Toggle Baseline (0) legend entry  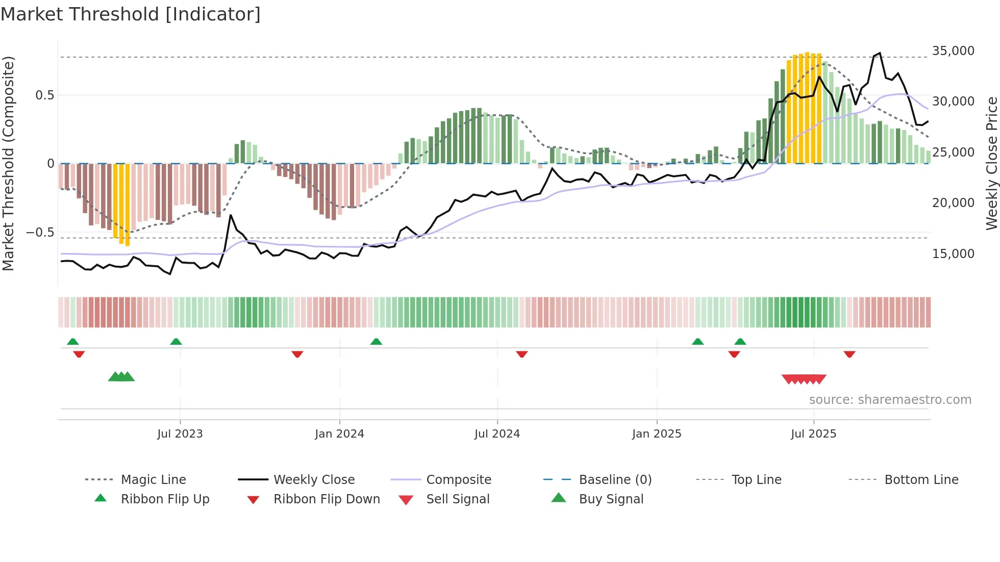(x=615, y=479)
